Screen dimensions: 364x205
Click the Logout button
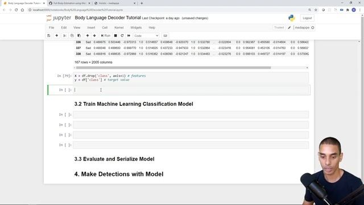(x=307, y=18)
